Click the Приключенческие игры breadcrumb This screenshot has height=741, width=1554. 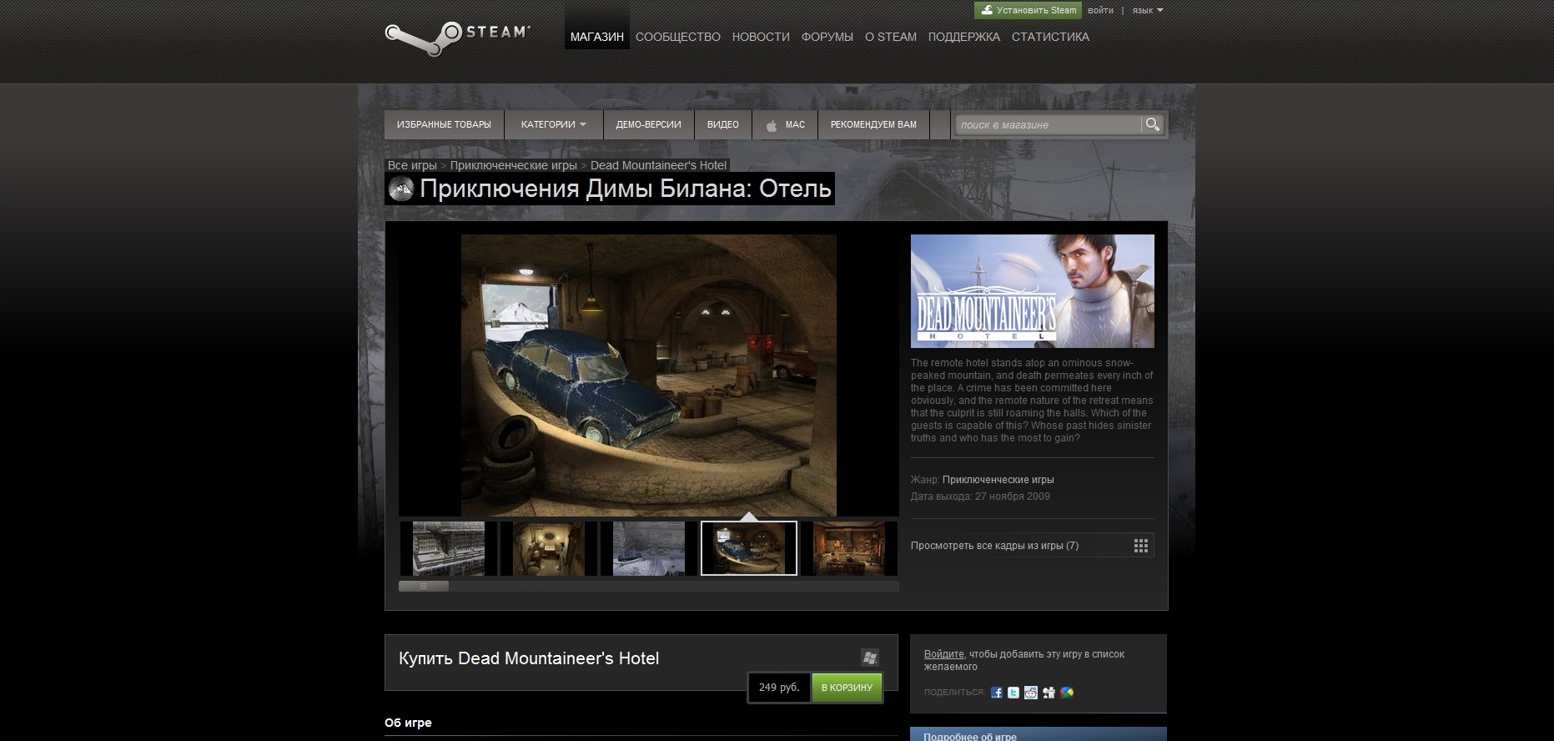point(514,165)
